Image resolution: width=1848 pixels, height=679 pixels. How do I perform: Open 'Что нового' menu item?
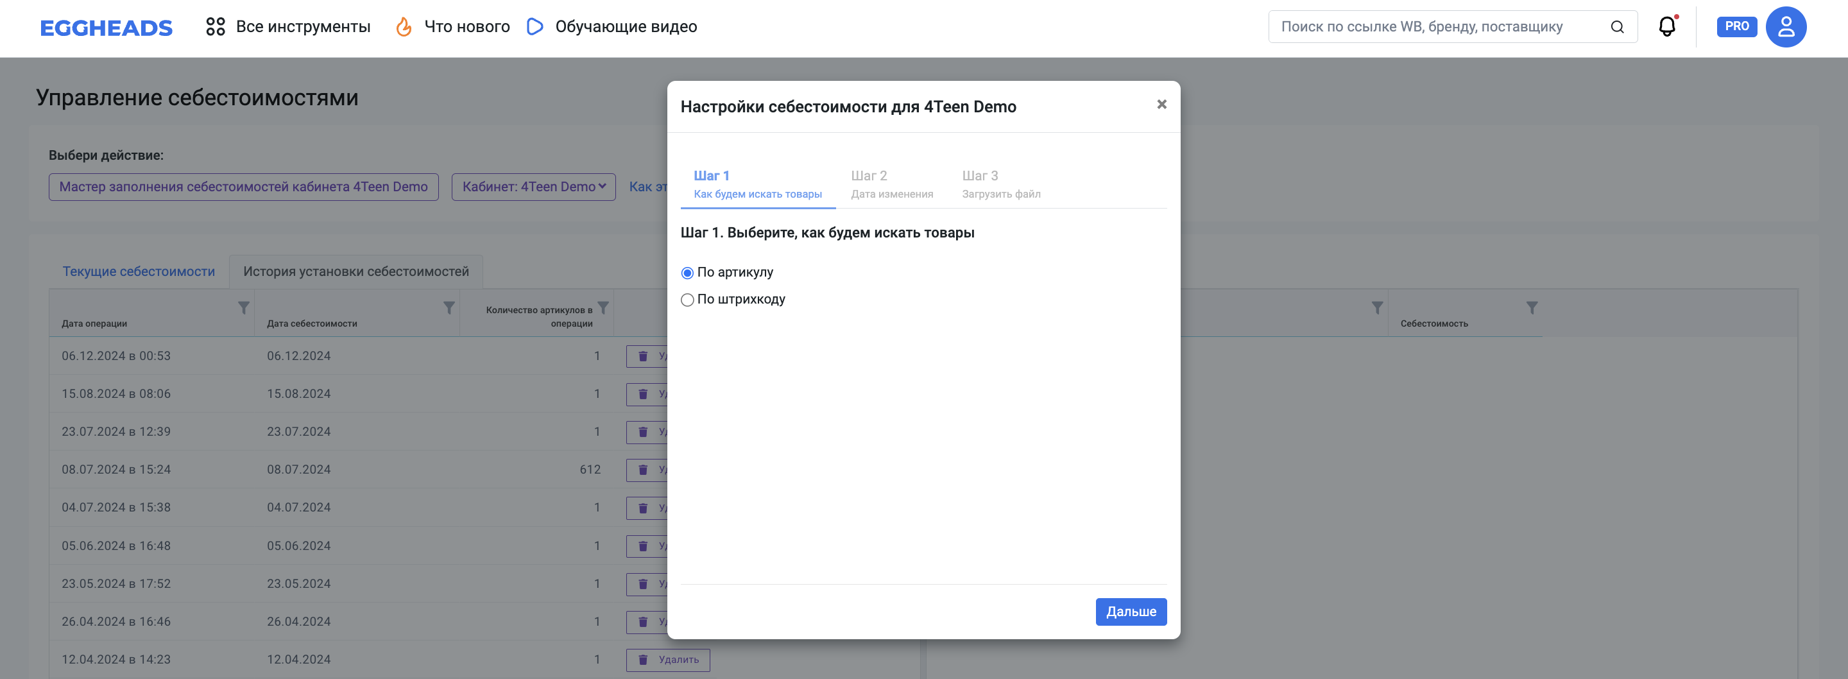[467, 26]
